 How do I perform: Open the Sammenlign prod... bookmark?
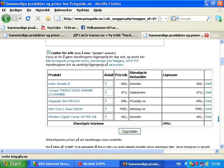20,27
